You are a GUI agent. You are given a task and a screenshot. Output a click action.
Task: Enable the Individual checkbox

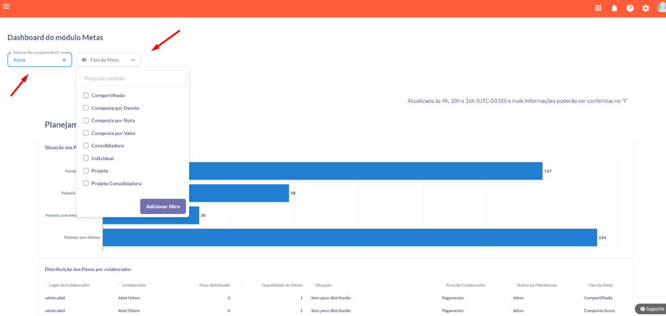86,158
